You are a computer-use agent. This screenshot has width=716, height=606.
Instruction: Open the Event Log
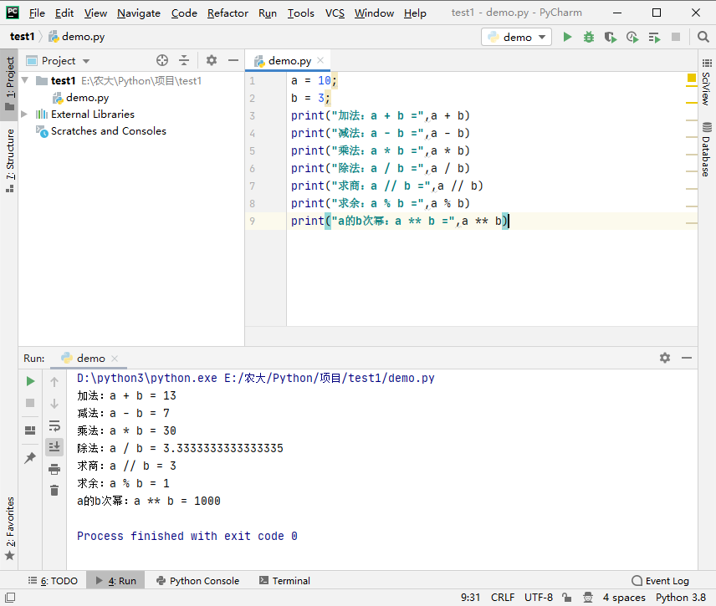click(x=660, y=581)
